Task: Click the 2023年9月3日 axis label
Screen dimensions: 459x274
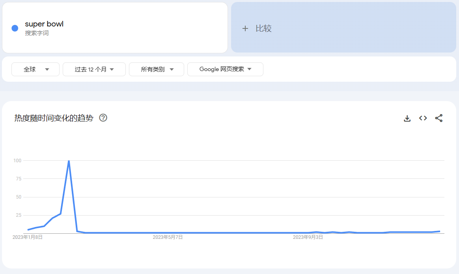Action: pyautogui.click(x=308, y=237)
